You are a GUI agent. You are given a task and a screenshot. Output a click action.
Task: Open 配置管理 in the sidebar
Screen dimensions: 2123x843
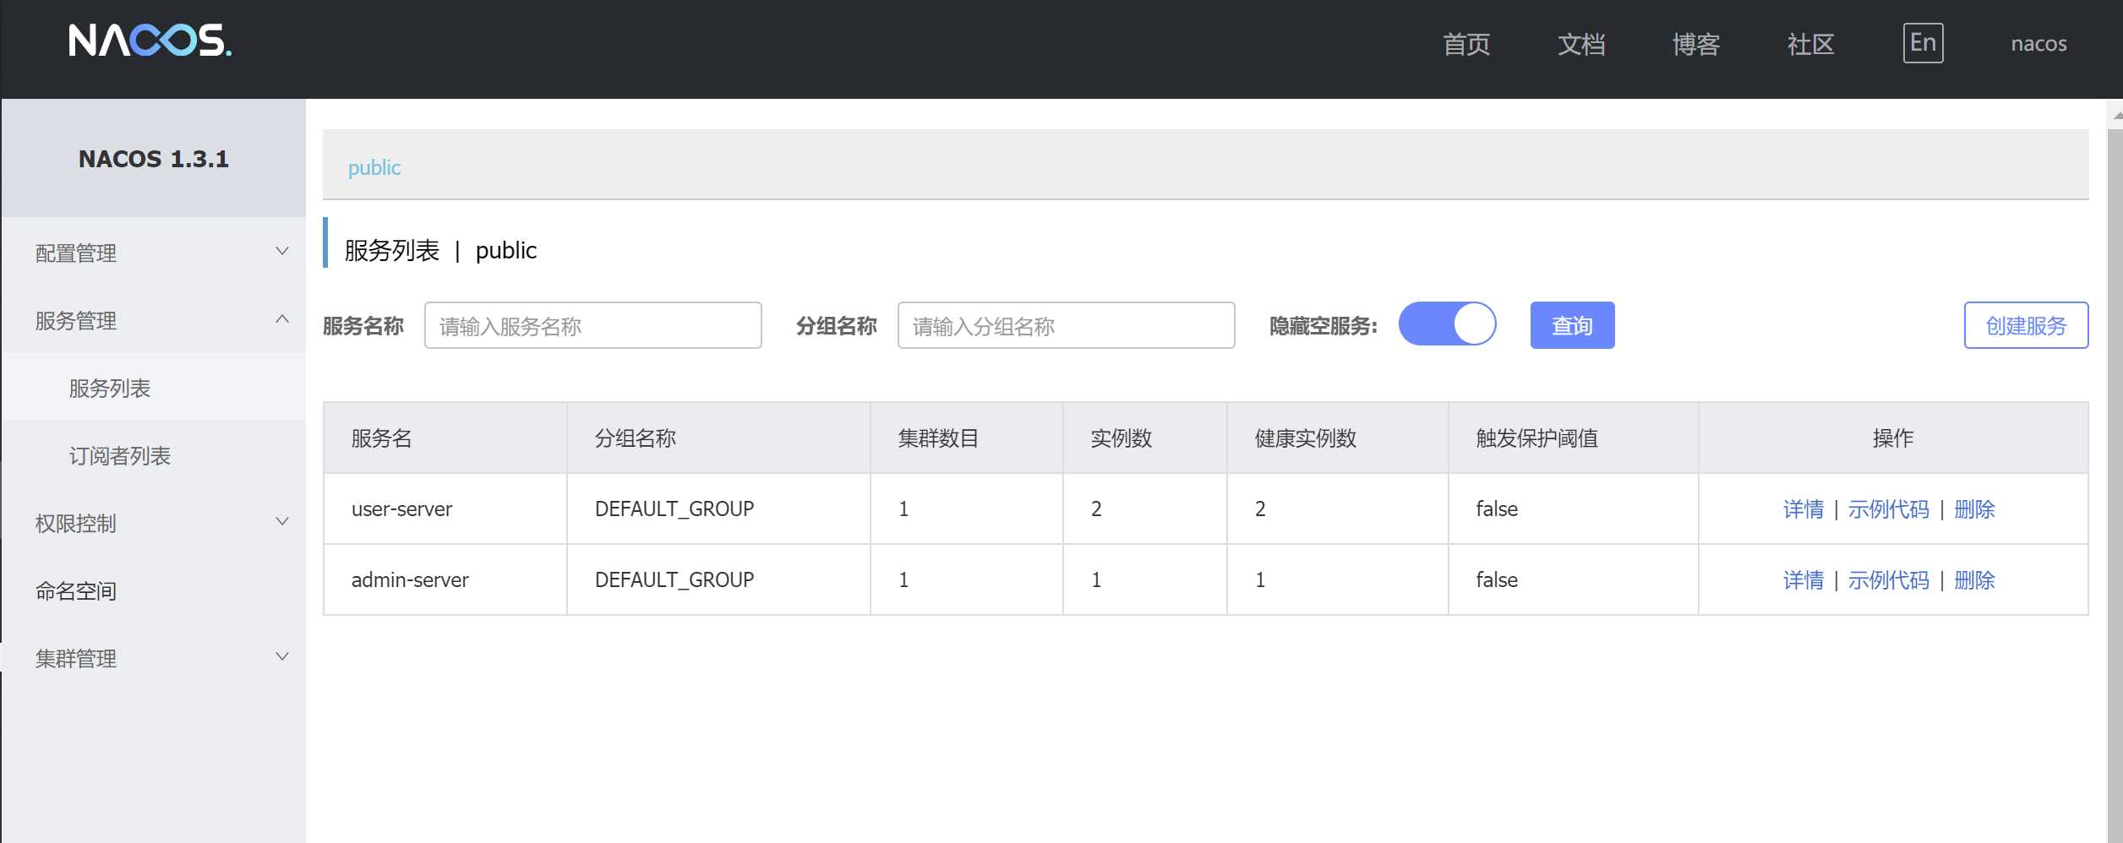coord(153,253)
